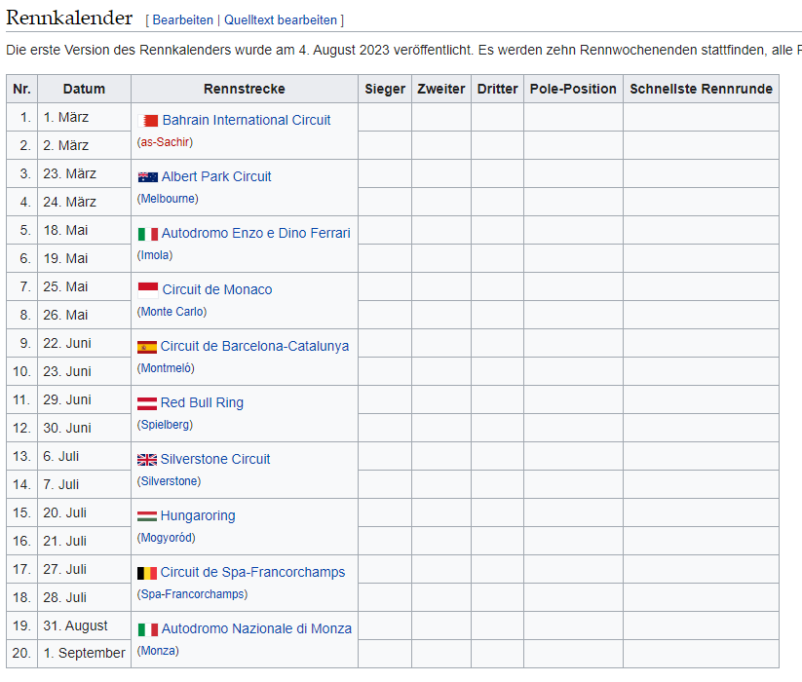Click the Hungarian flag beside Hungaroring

click(147, 516)
